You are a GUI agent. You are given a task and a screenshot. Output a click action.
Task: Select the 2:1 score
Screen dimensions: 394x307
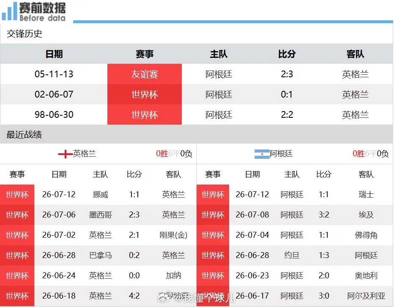(x=134, y=235)
